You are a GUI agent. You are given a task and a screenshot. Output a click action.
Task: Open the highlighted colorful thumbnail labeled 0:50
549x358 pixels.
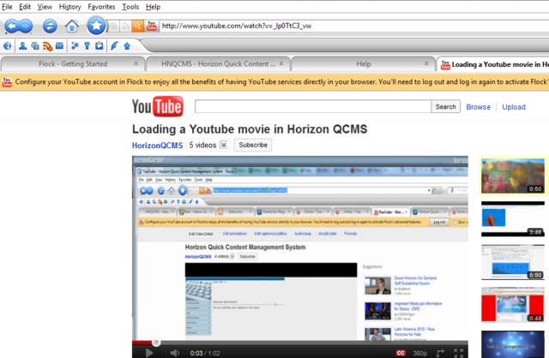tap(513, 176)
